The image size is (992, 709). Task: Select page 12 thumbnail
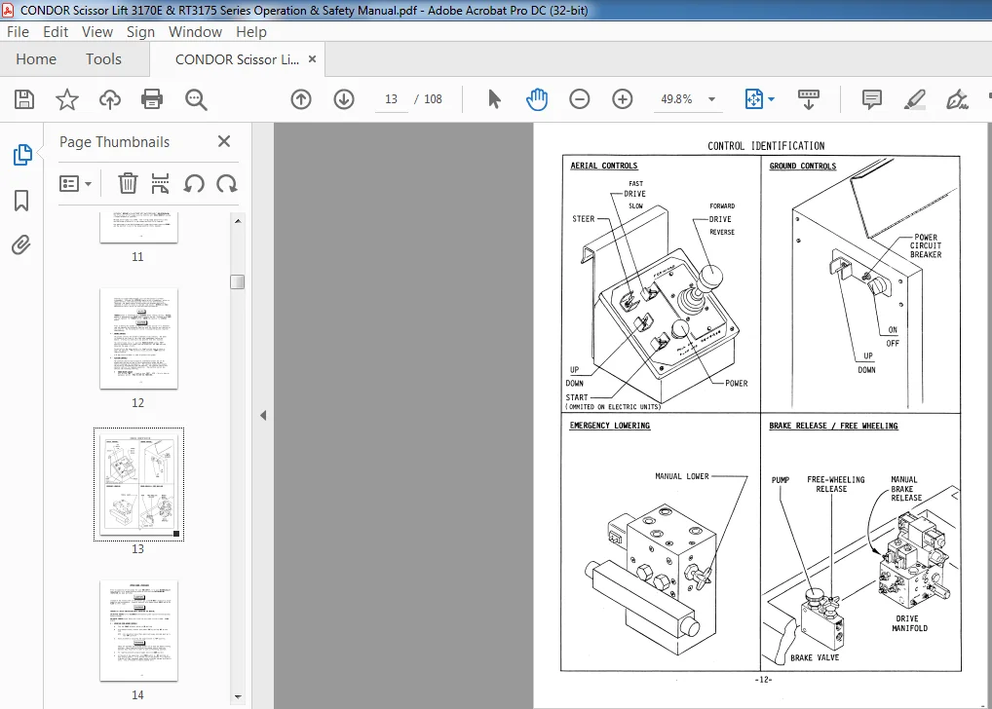click(138, 338)
